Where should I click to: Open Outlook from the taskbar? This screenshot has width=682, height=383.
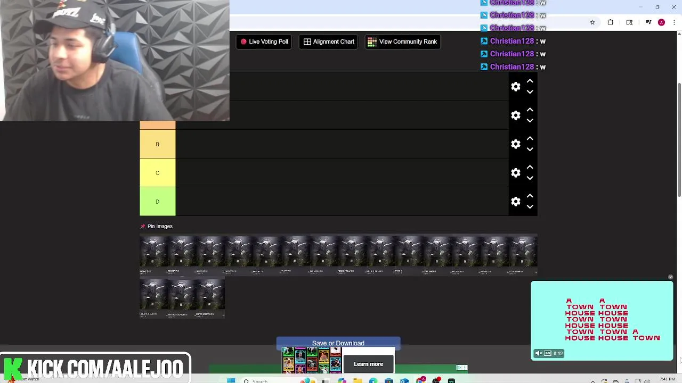(x=404, y=381)
